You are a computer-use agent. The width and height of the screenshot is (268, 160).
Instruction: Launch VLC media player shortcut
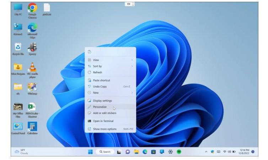32,70
